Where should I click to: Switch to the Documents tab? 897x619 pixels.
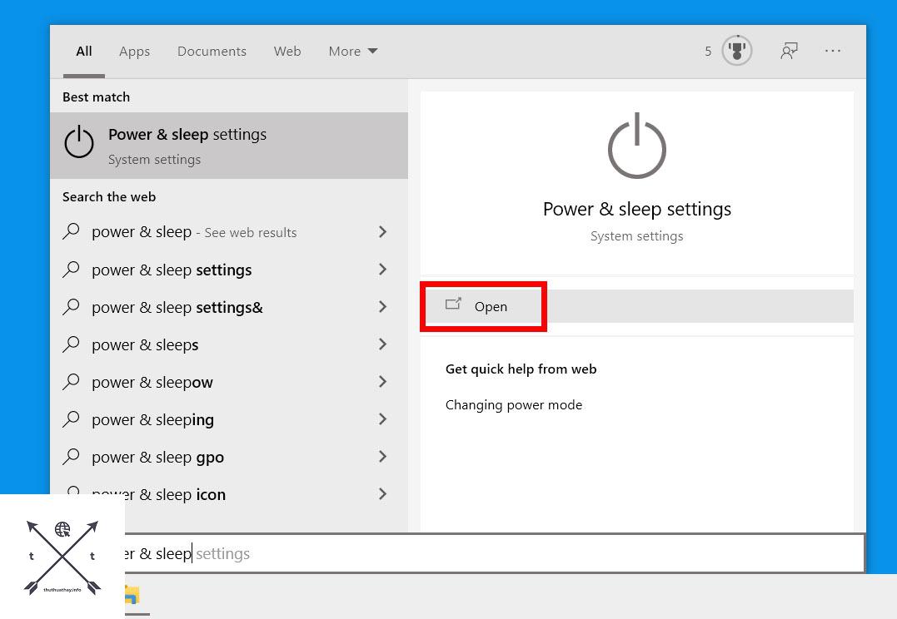[x=212, y=51]
